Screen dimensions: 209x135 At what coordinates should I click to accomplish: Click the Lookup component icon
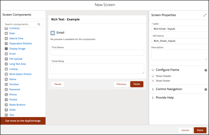point(6,69)
